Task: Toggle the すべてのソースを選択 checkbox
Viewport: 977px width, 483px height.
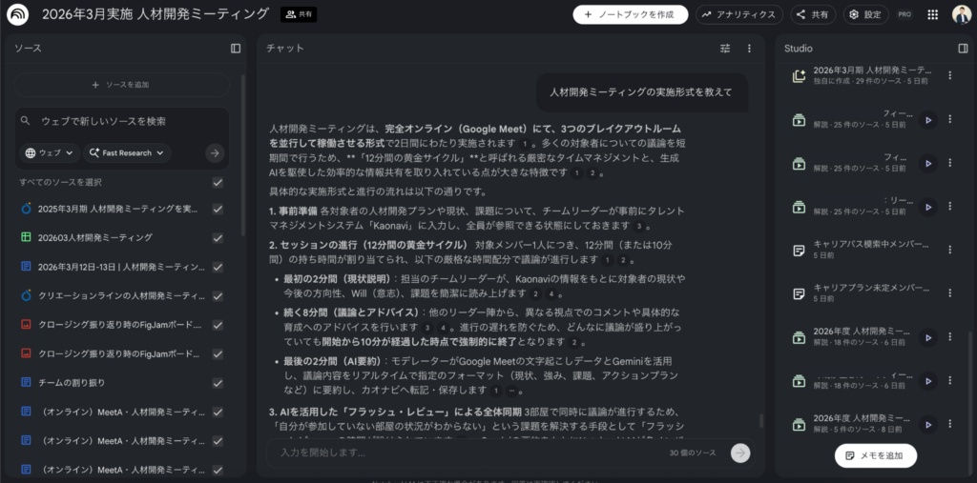Action: pyautogui.click(x=218, y=182)
